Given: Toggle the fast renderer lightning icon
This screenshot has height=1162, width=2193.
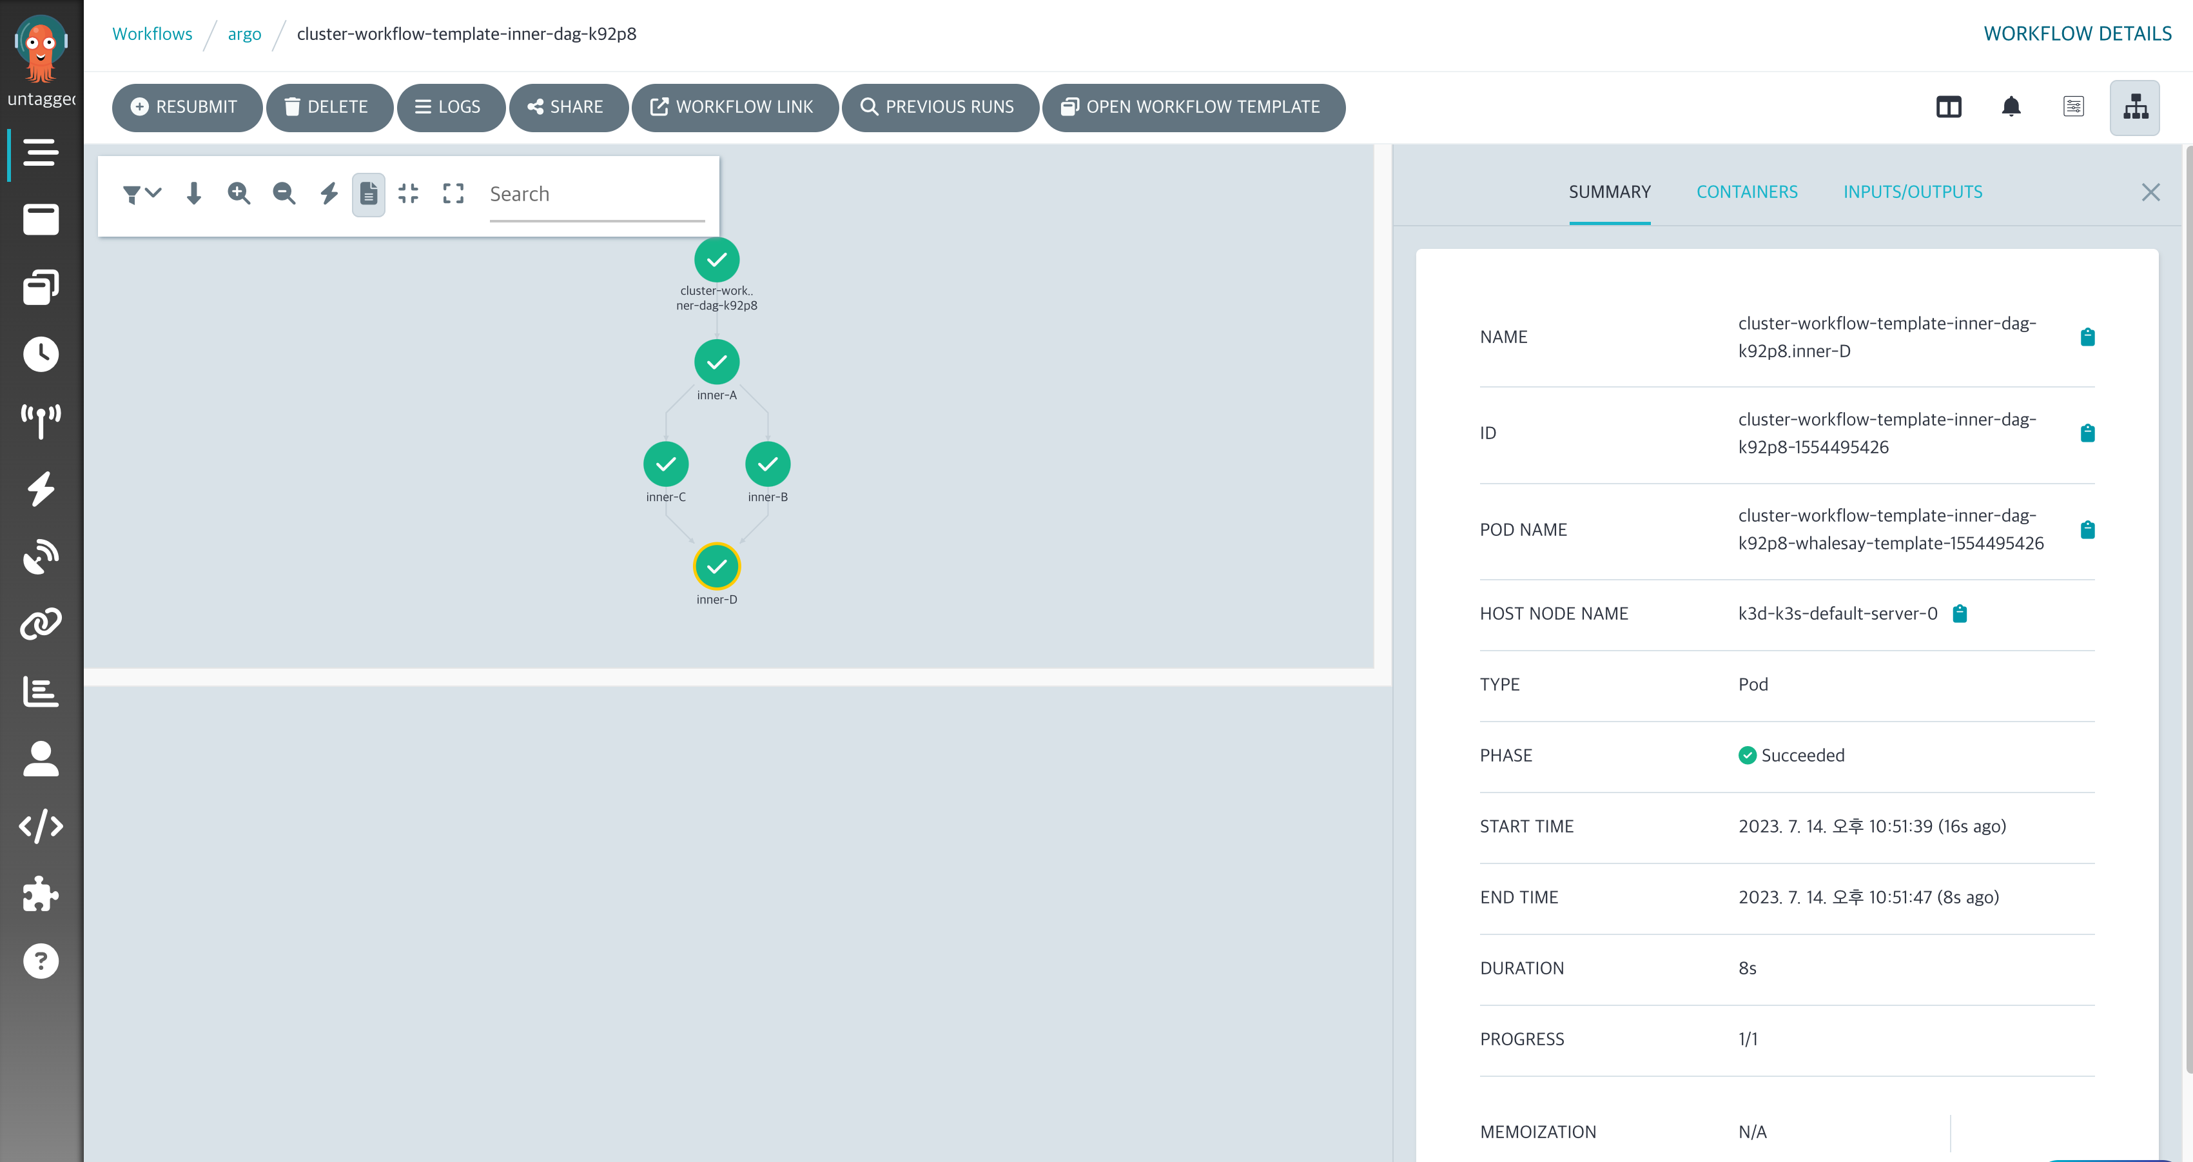Looking at the screenshot, I should (329, 193).
